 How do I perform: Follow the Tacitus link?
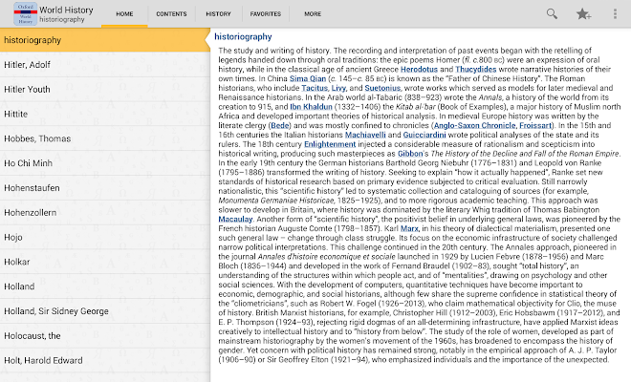point(315,88)
